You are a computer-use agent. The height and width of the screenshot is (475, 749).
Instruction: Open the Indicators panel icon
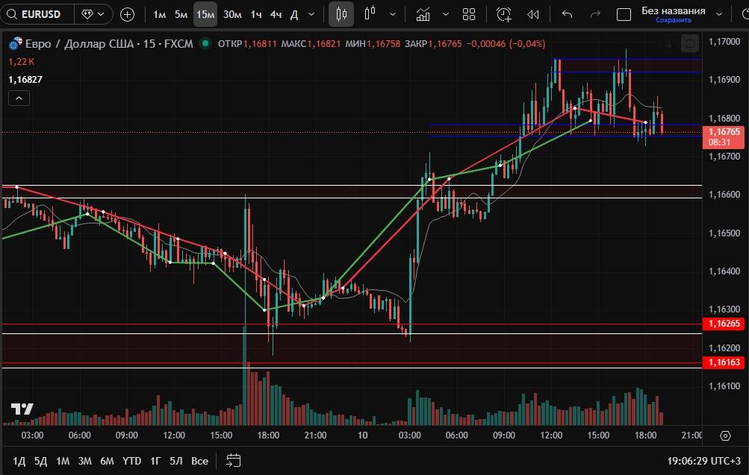click(x=423, y=14)
